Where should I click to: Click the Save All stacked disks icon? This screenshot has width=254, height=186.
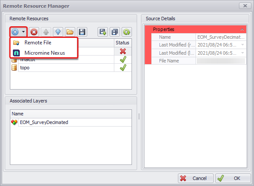point(115,32)
